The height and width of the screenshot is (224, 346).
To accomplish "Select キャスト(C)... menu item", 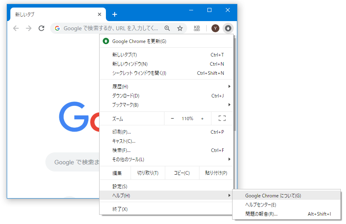I will (x=166, y=141).
